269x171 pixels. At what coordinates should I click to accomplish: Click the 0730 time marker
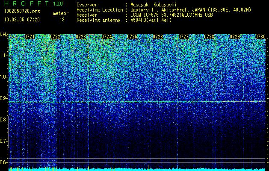click(x=260, y=37)
